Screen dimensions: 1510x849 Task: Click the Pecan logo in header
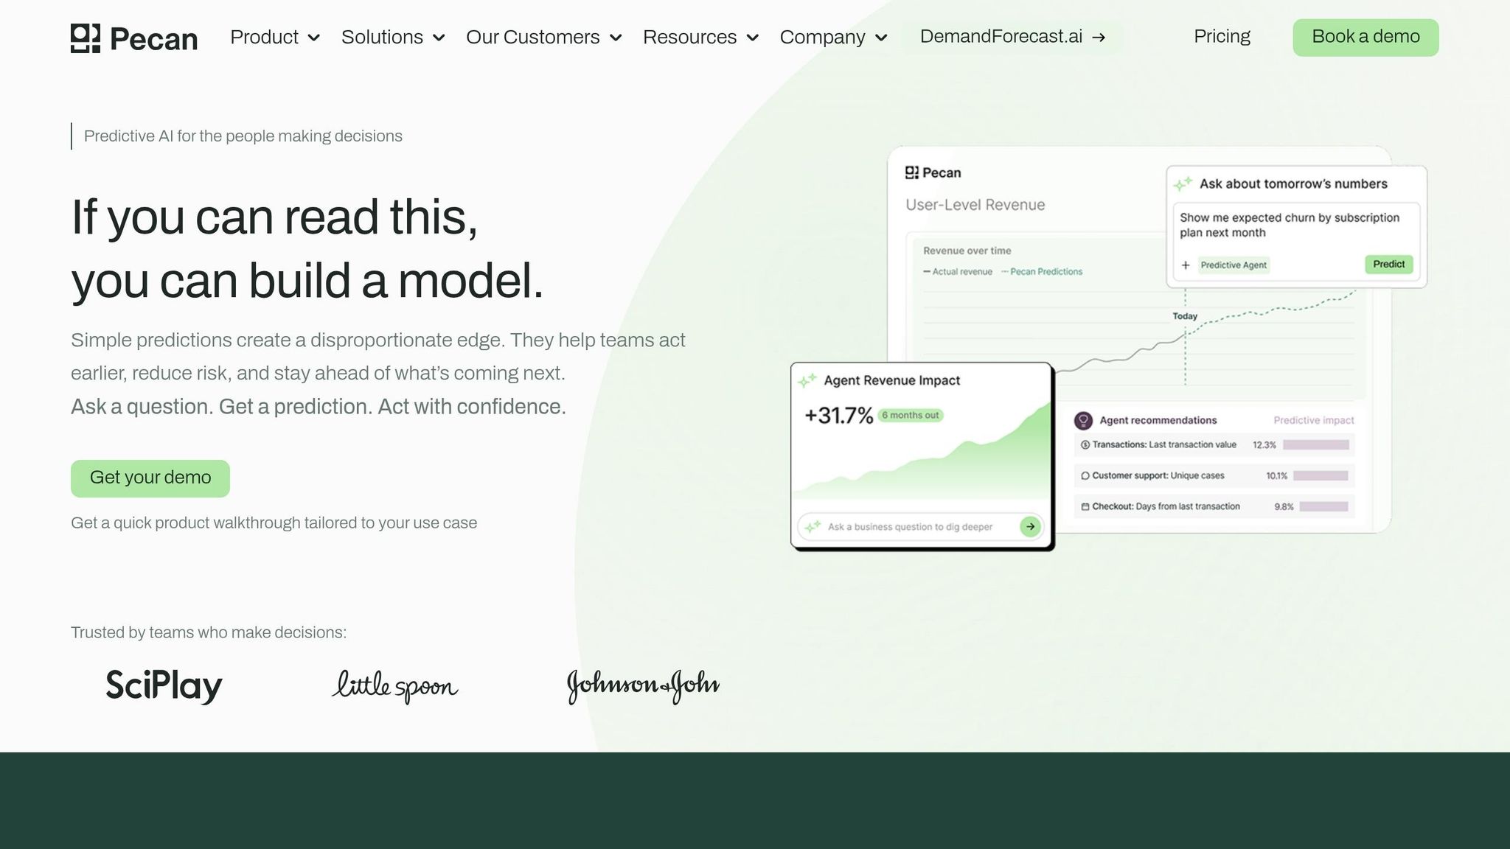pos(134,38)
